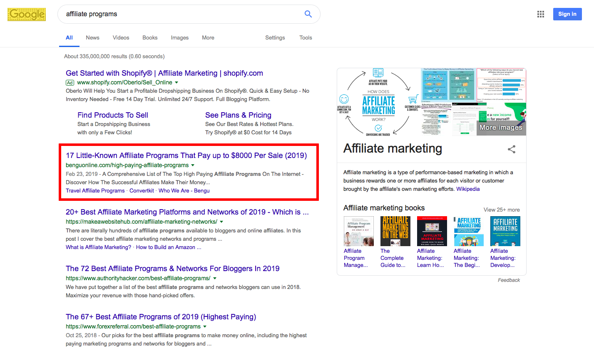Image resolution: width=594 pixels, height=353 pixels.
Task: Switch to the Videos tab
Action: 121,37
